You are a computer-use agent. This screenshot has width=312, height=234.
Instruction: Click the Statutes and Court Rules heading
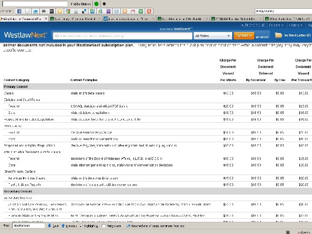(x=22, y=100)
